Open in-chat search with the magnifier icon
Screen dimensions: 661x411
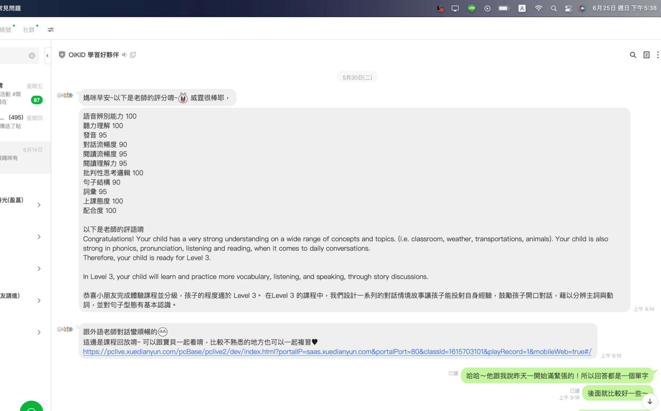pos(633,55)
